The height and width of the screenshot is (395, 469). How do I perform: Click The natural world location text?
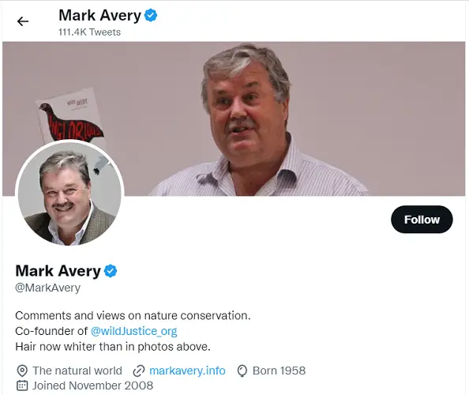(77, 371)
